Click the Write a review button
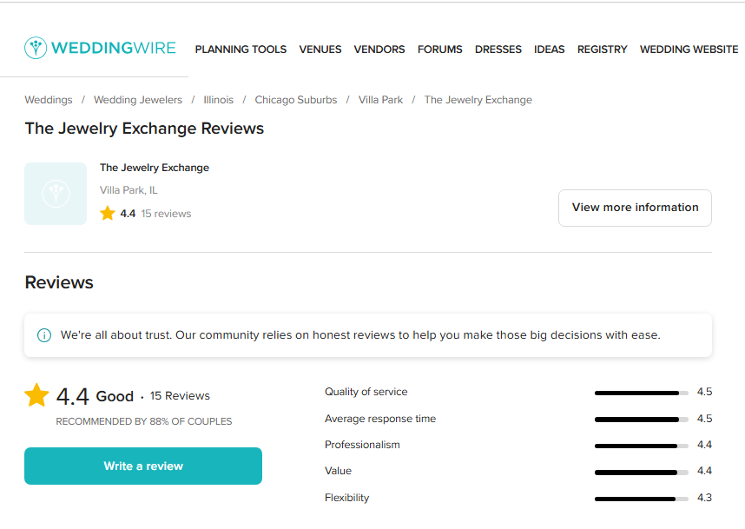This screenshot has height=529, width=745. [143, 466]
